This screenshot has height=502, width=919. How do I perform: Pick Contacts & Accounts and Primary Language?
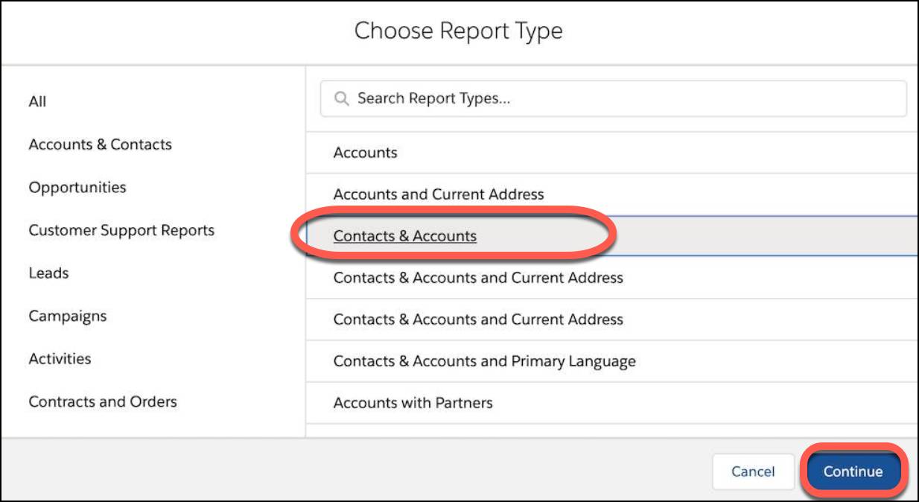tap(611, 361)
